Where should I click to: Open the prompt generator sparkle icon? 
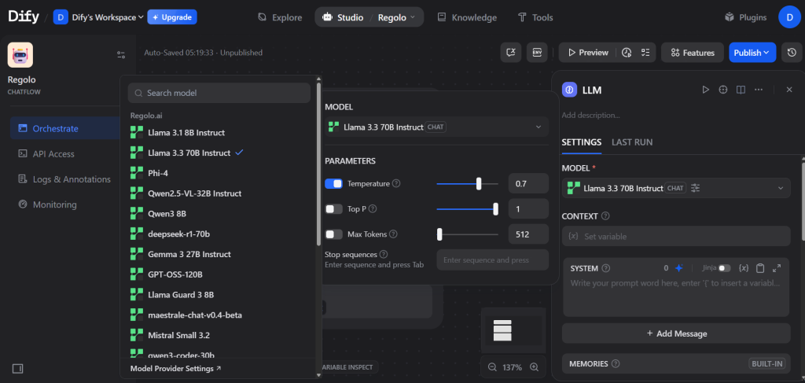pos(678,268)
